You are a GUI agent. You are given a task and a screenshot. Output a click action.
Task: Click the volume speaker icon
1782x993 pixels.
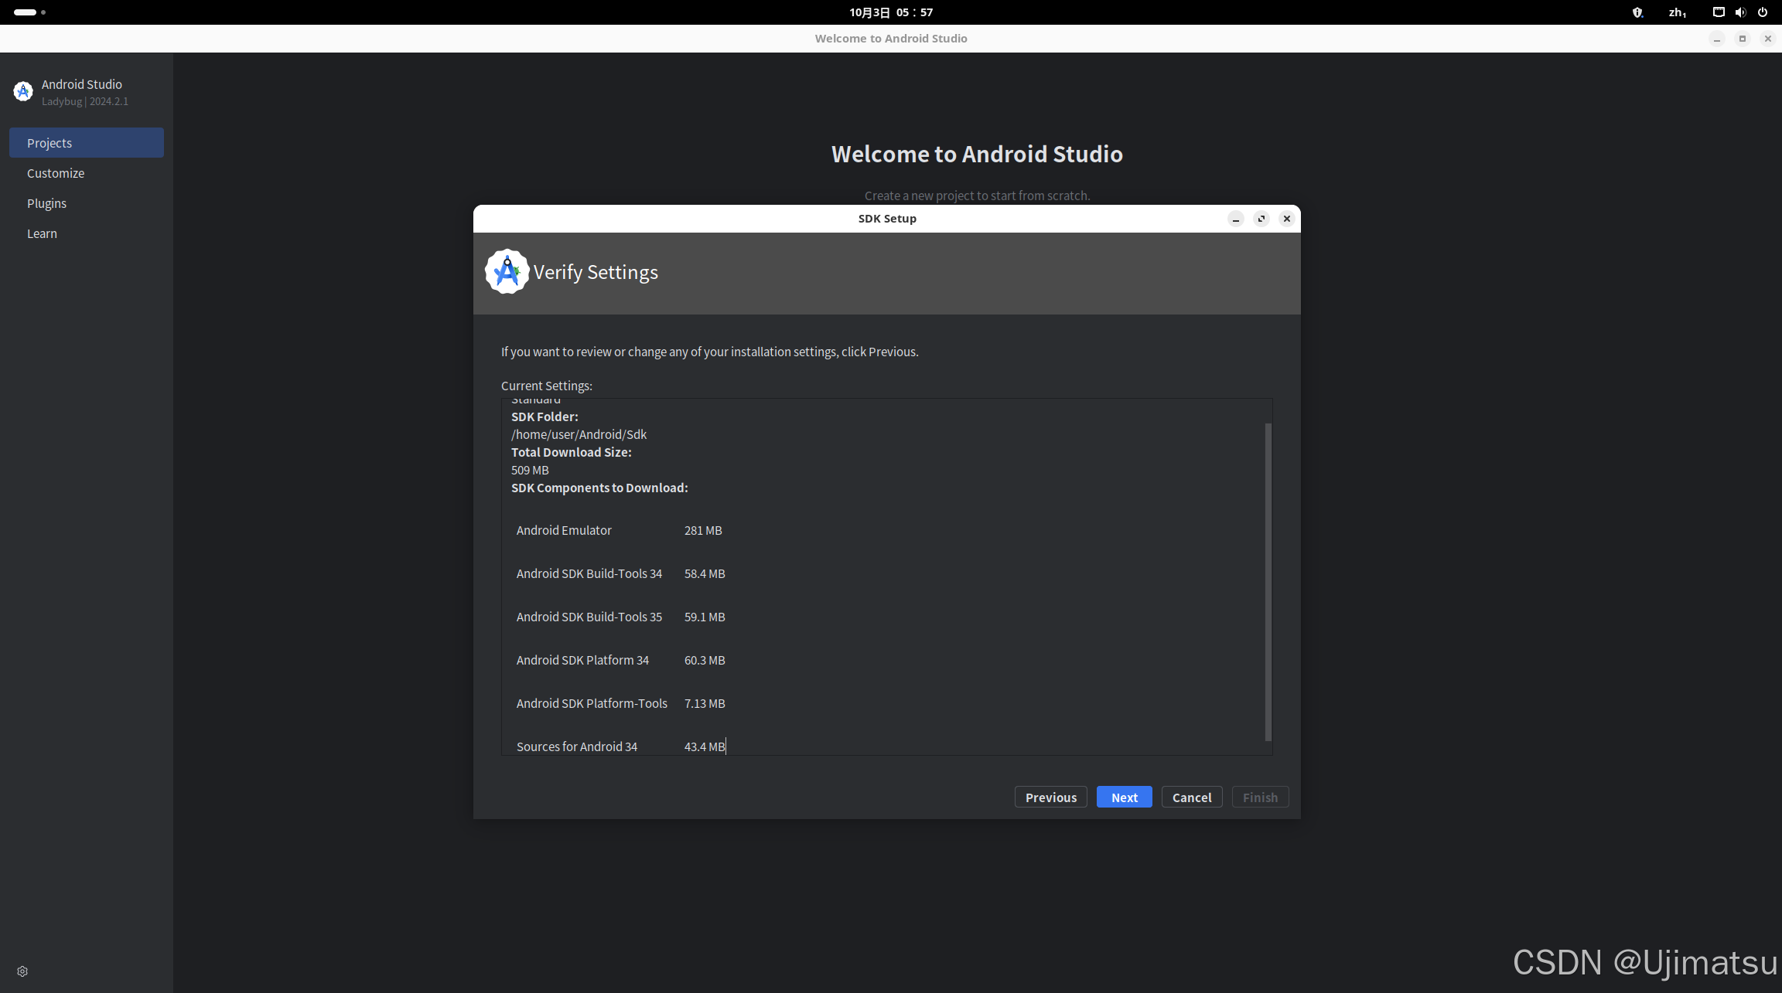coord(1740,12)
